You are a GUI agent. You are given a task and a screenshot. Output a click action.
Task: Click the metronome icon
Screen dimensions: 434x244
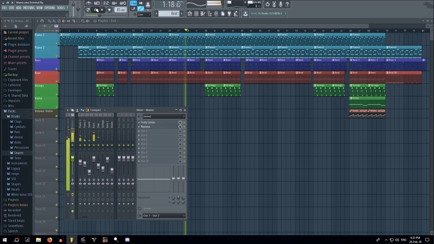point(88,3)
